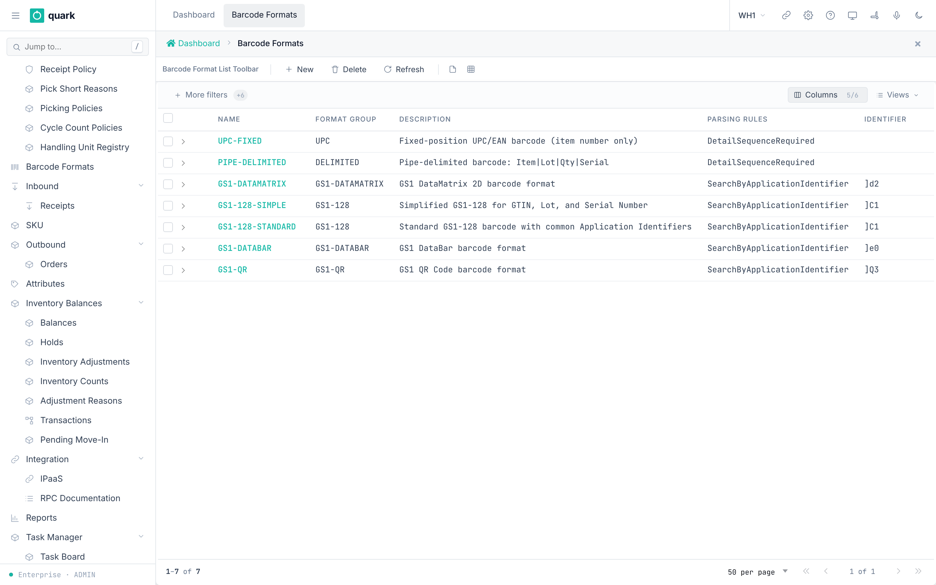The height and width of the screenshot is (585, 936).
Task: Open the link icon in header
Action: [x=786, y=16]
